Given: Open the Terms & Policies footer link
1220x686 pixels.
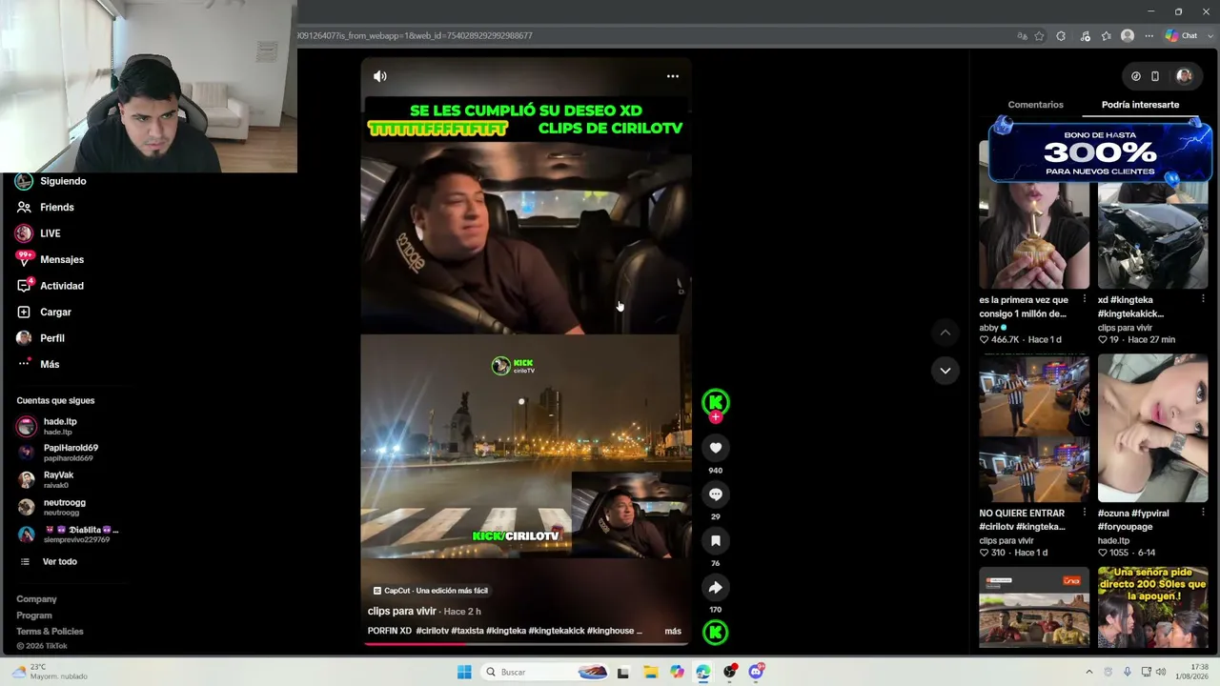Looking at the screenshot, I should click(50, 632).
